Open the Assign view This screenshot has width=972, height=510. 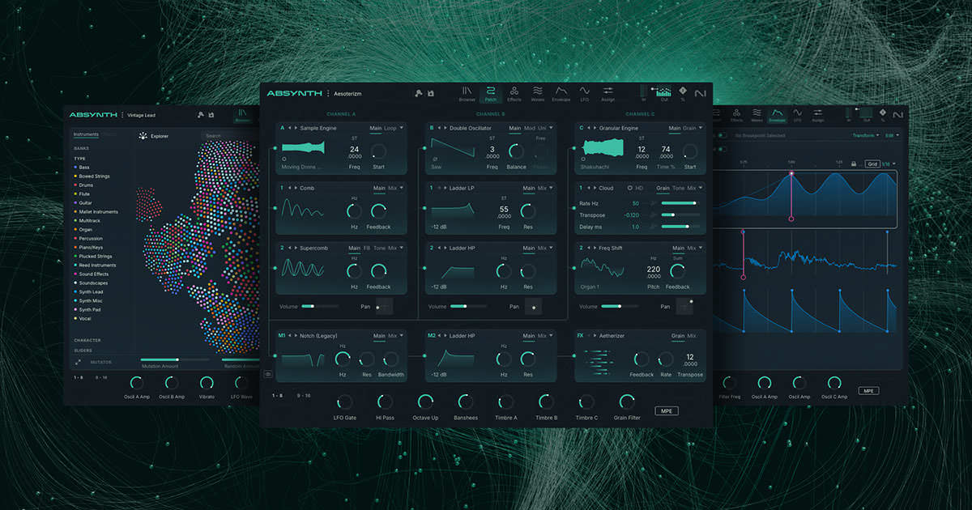pos(609,91)
